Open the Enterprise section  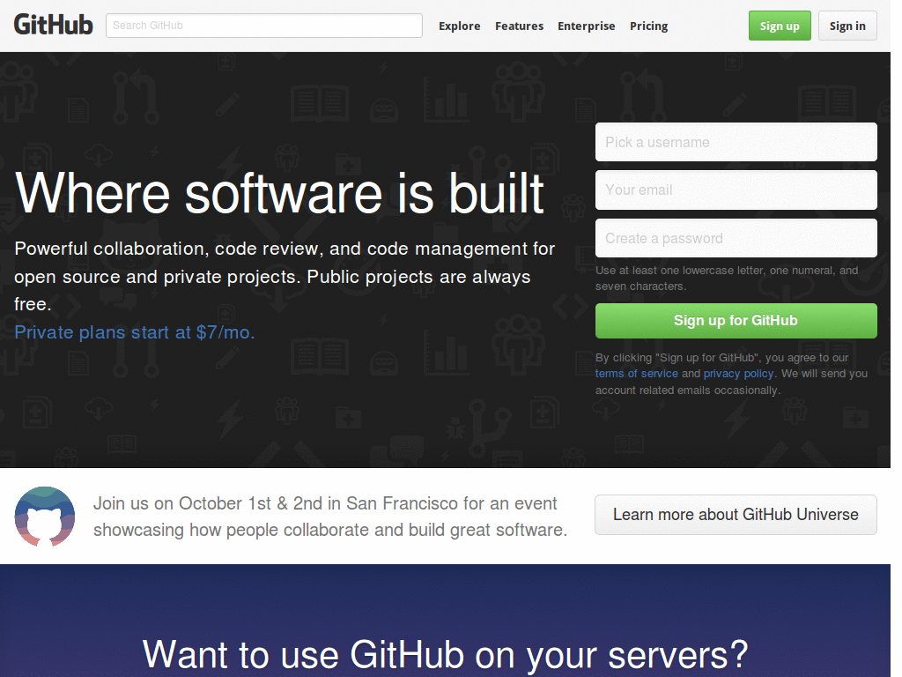(x=586, y=26)
